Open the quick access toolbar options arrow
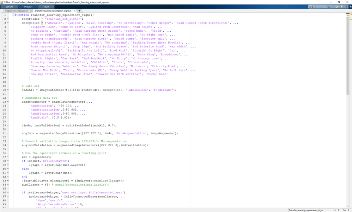352x212 pixels. [x=346, y=7]
